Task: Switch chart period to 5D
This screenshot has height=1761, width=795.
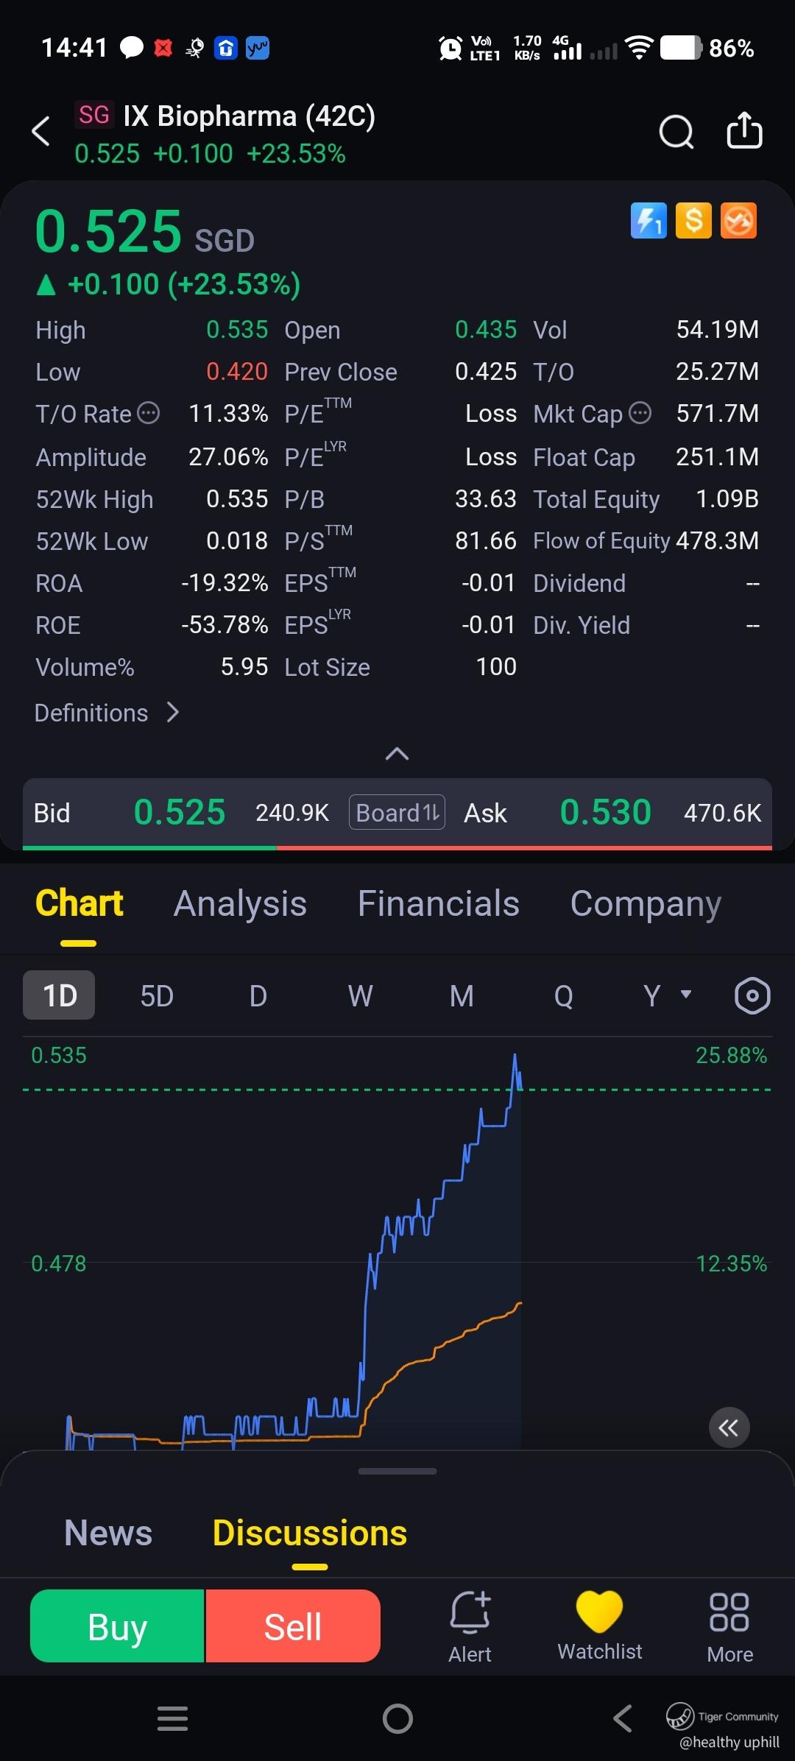Action: 157,996
